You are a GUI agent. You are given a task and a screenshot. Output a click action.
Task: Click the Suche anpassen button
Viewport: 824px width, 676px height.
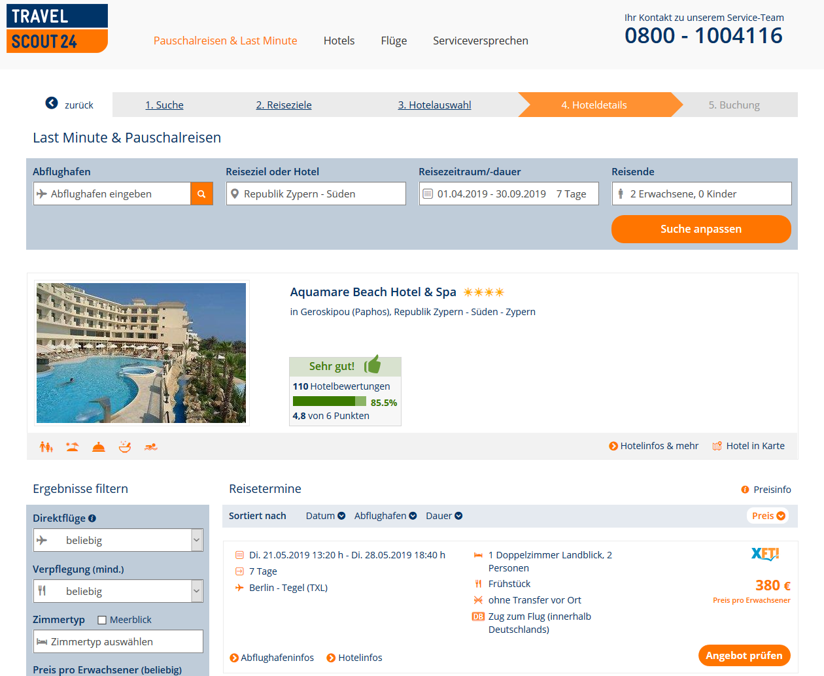click(x=701, y=229)
